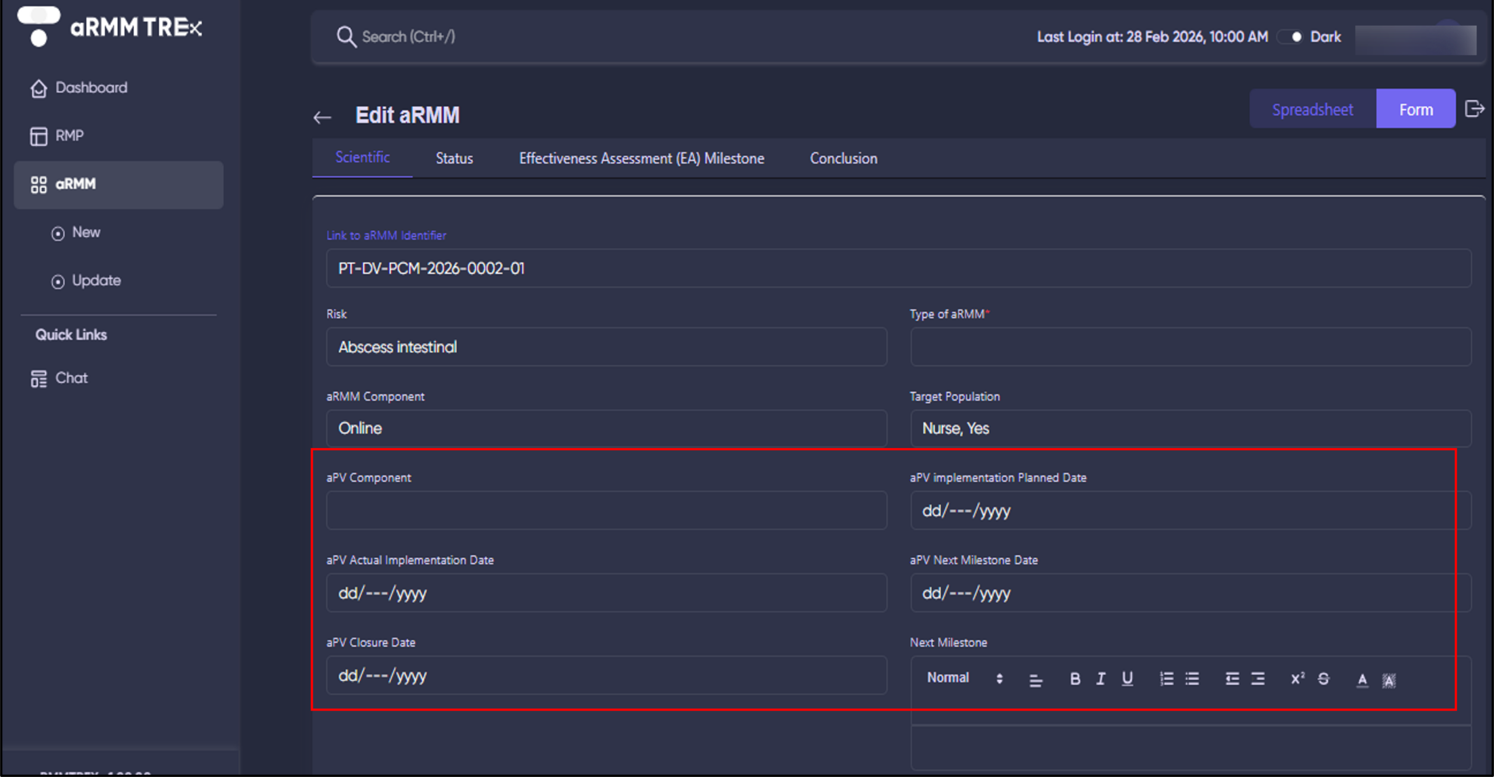
Task: Open Chat from Quick Links
Action: pyautogui.click(x=71, y=378)
